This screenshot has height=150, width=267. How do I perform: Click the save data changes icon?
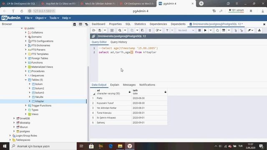point(112,30)
